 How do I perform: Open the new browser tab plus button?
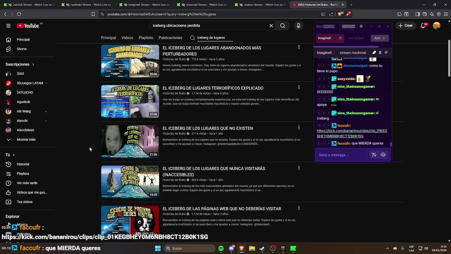[x=351, y=5]
